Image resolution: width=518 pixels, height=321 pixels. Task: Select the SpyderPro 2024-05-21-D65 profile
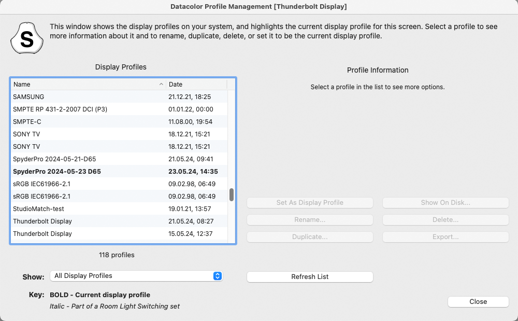(x=119, y=159)
